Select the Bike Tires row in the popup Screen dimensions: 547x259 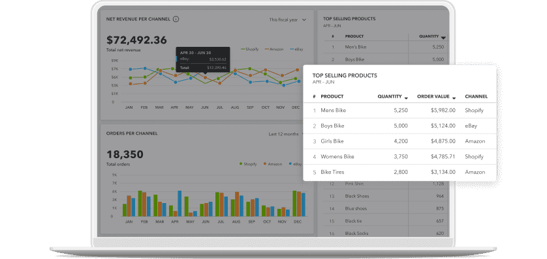click(399, 172)
